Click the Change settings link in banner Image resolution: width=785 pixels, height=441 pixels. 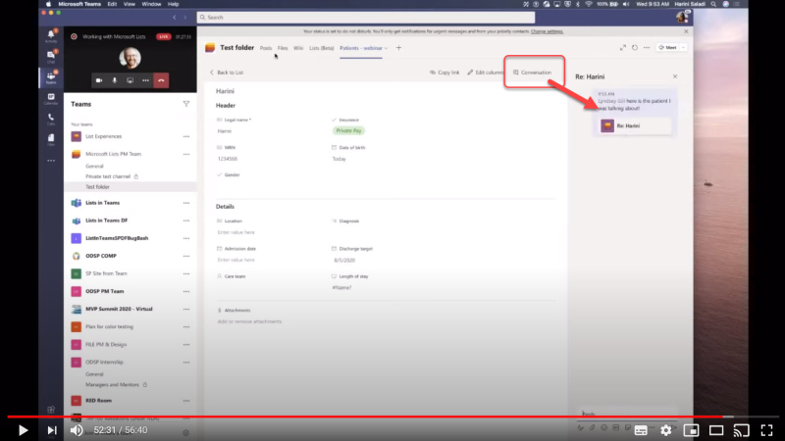547,31
